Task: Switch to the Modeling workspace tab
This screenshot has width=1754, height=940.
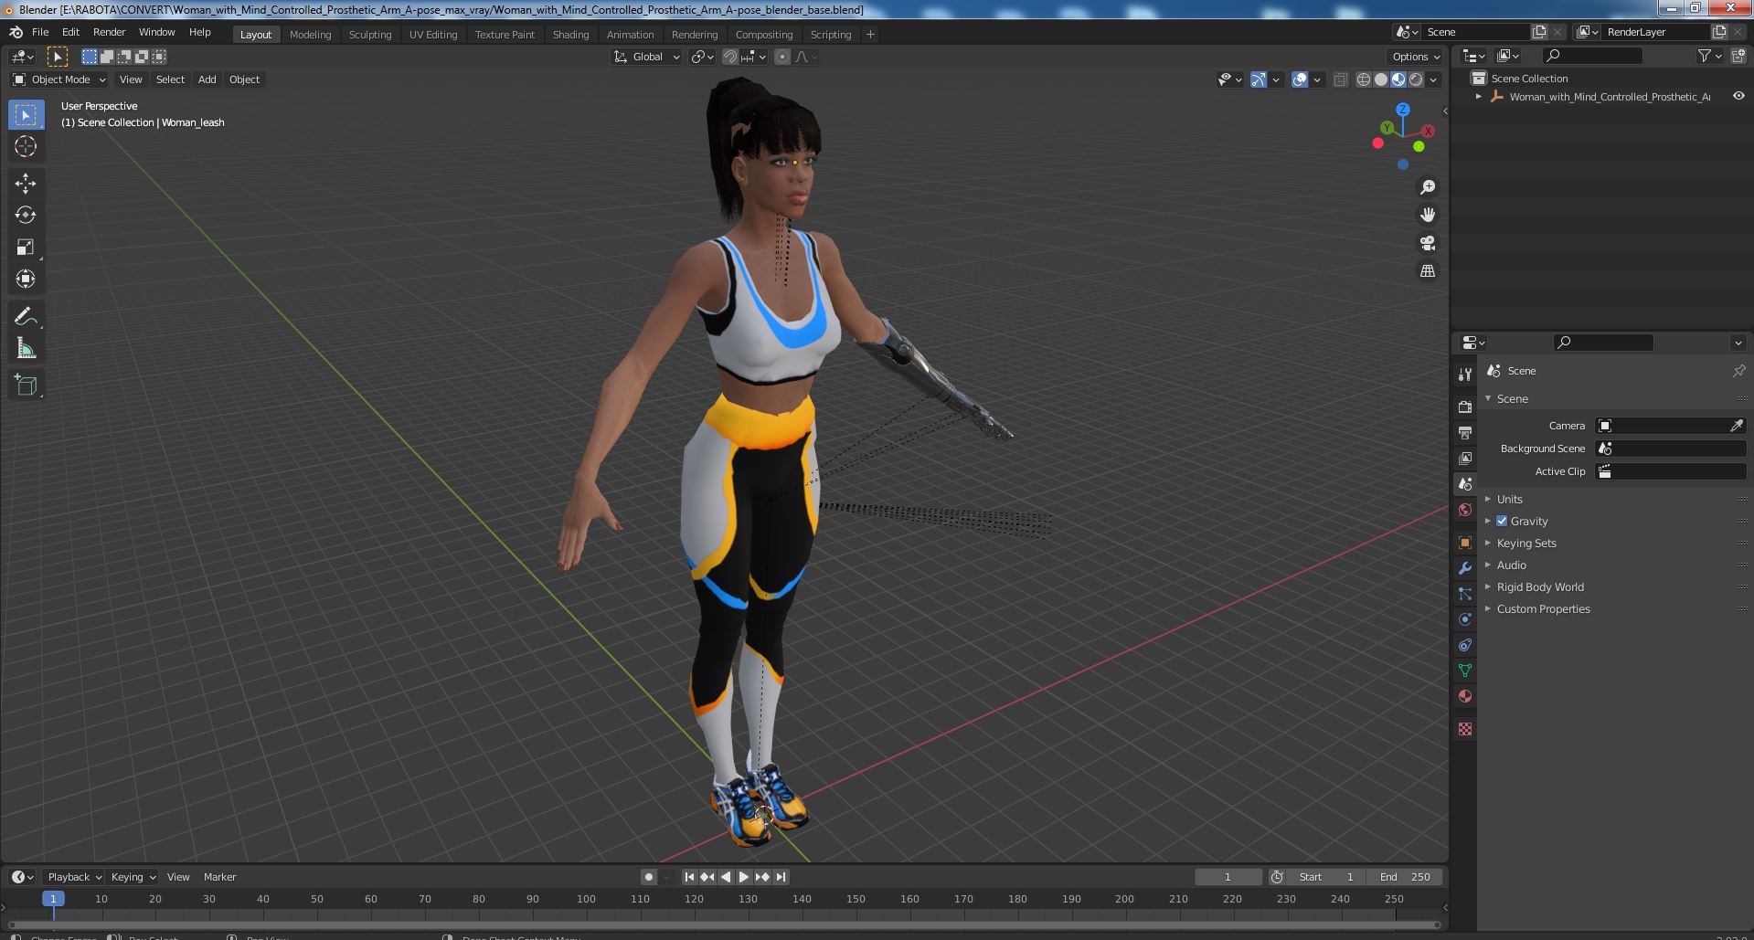Action: tap(310, 35)
